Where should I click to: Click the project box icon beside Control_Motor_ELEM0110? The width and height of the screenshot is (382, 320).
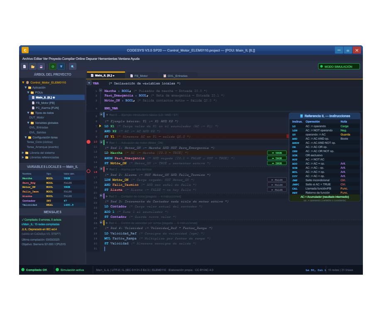(x=27, y=82)
